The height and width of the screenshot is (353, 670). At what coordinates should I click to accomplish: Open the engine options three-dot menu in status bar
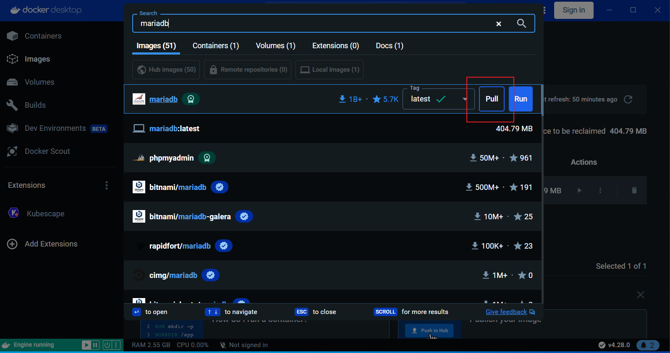coord(116,345)
